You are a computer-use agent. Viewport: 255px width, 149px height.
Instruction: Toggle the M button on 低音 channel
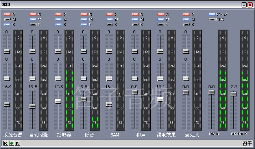84,20
